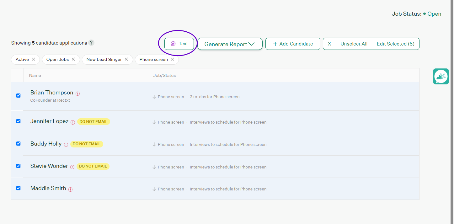Click alert icon next to Maddie Smith

(x=71, y=189)
